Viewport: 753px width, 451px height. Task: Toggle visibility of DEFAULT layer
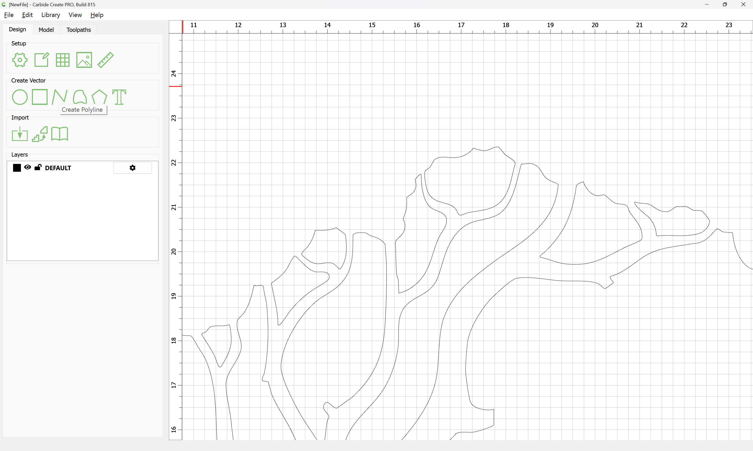click(x=28, y=168)
